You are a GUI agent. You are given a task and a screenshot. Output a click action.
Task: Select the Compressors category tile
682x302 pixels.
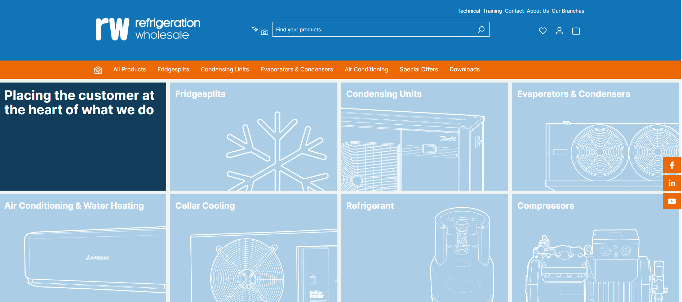595,248
